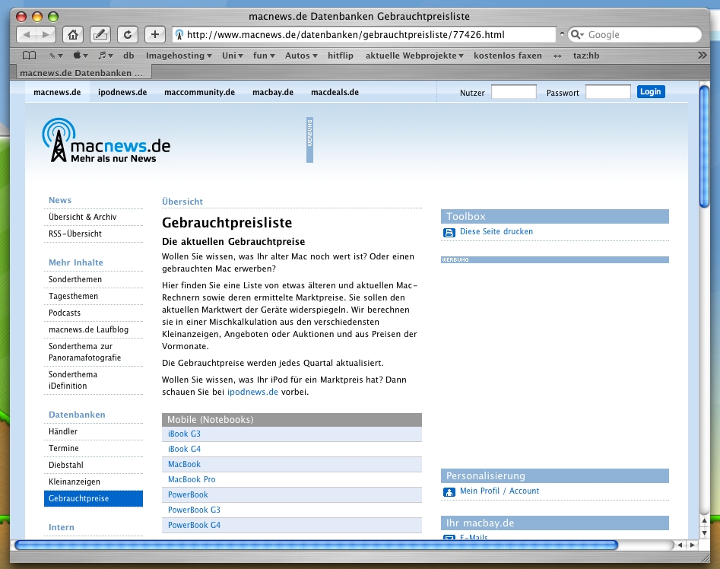Click the print icon beside Diese Seite drucken

coord(449,232)
